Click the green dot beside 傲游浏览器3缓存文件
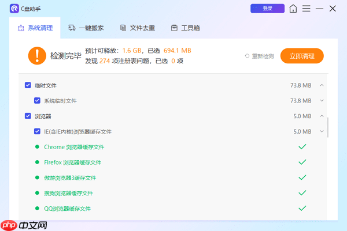The width and height of the screenshot is (347, 231). tap(37, 177)
